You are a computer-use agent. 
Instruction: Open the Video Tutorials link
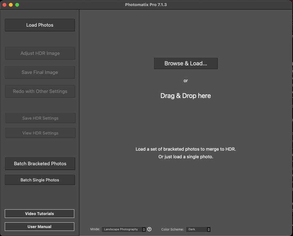tap(40, 214)
